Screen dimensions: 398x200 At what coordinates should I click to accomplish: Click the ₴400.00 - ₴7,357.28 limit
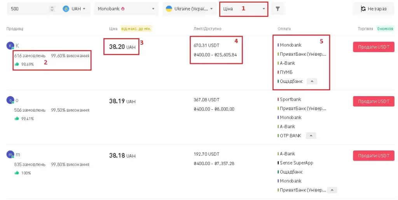(214, 164)
